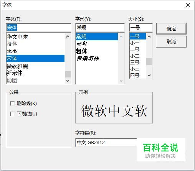The height and width of the screenshot is (171, 195).
Task: Click the size list scrollbar thumb
Action: pos(149,61)
